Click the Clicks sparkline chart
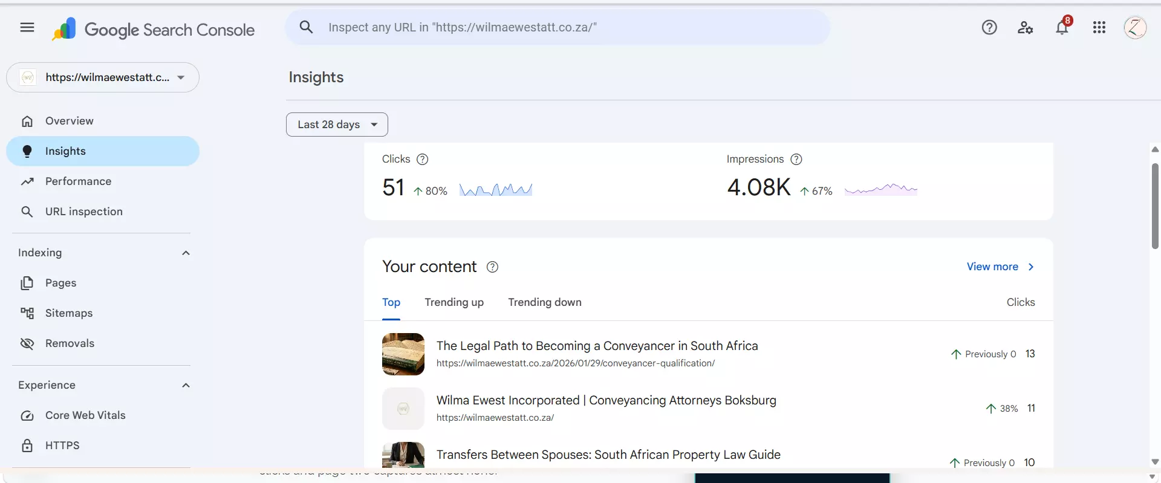Viewport: 1161px width, 483px height. coord(496,190)
